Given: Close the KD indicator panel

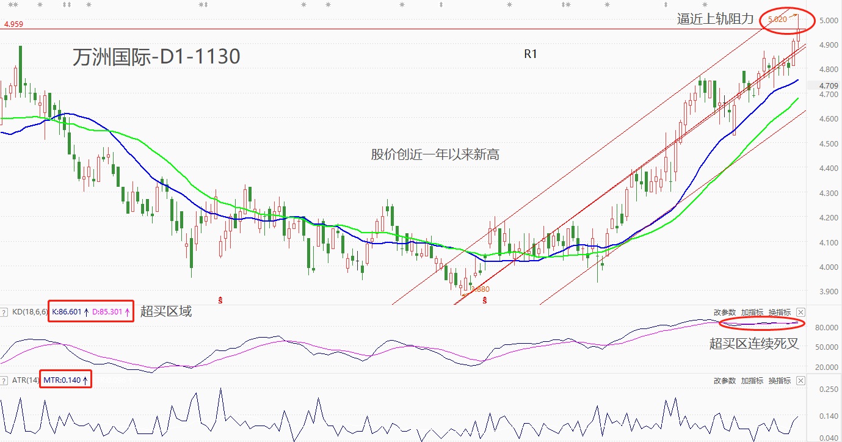Looking at the screenshot, I should (801, 312).
